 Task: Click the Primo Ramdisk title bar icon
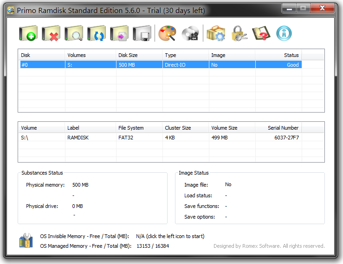point(11,10)
